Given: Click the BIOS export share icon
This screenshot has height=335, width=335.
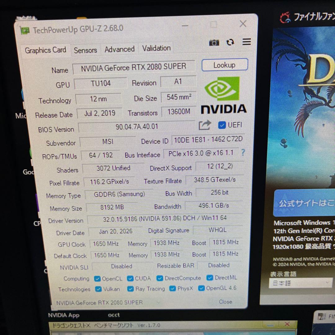Looking at the screenshot, I should coord(205,125).
